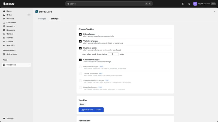Toggle the Collection changes checkbox

coord(80,60)
